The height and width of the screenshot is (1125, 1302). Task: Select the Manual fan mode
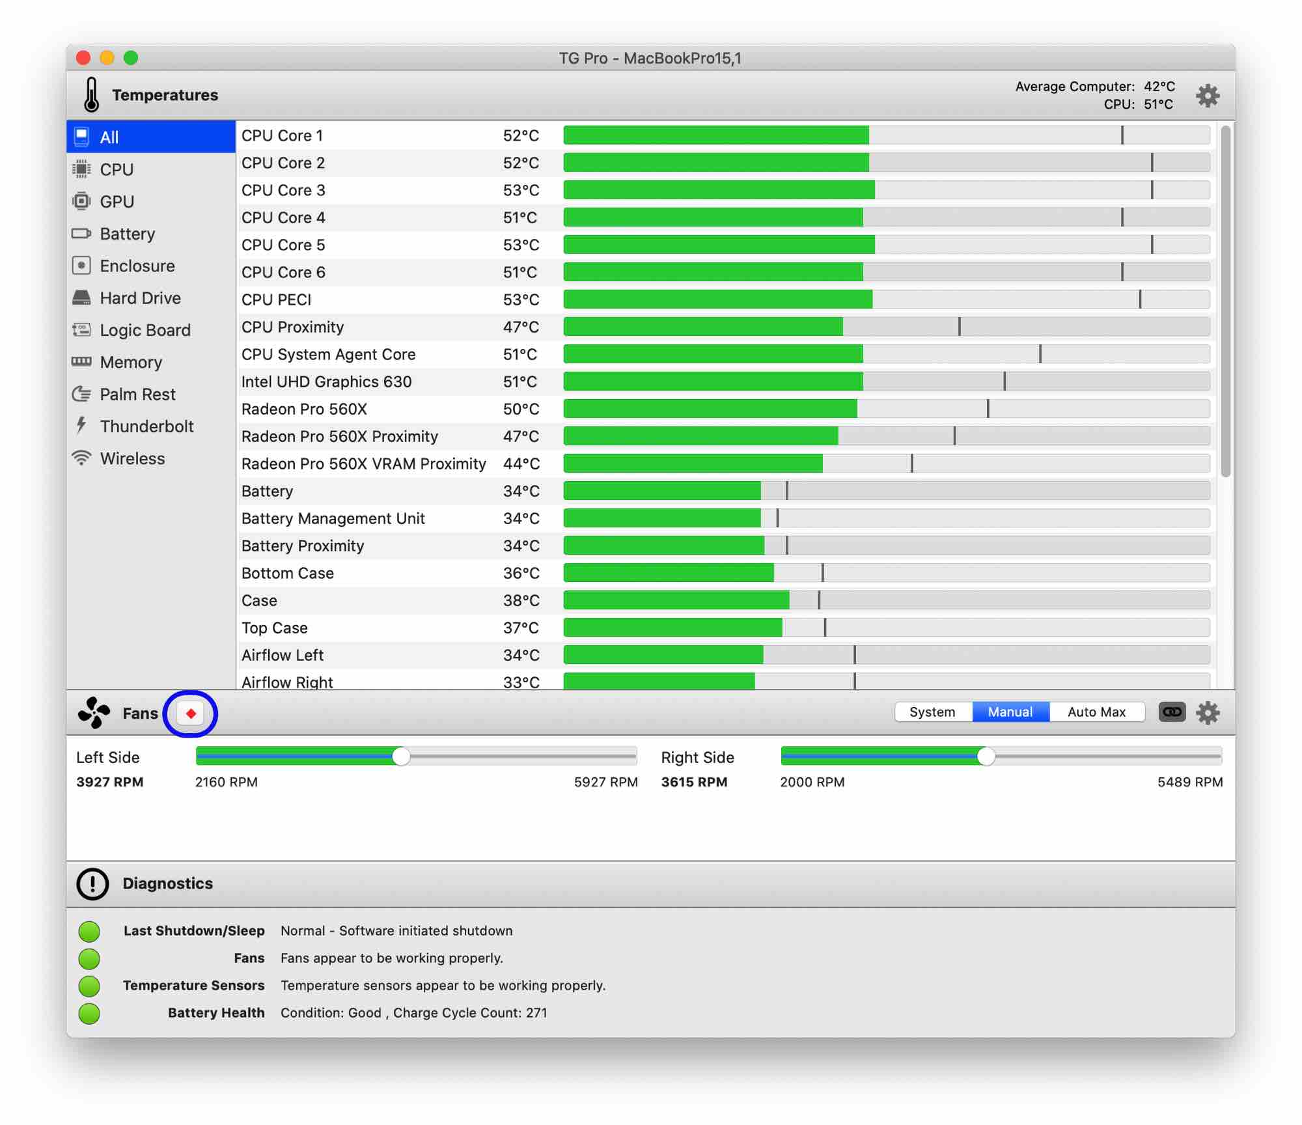(x=1010, y=712)
